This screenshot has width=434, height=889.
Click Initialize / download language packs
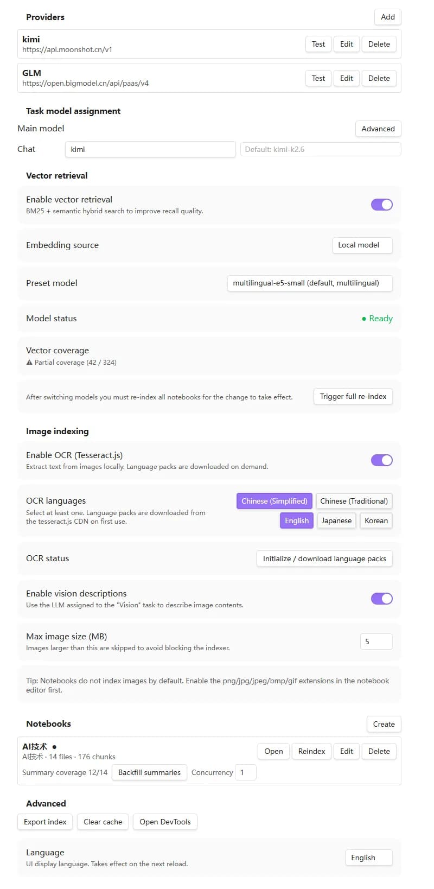pos(324,558)
